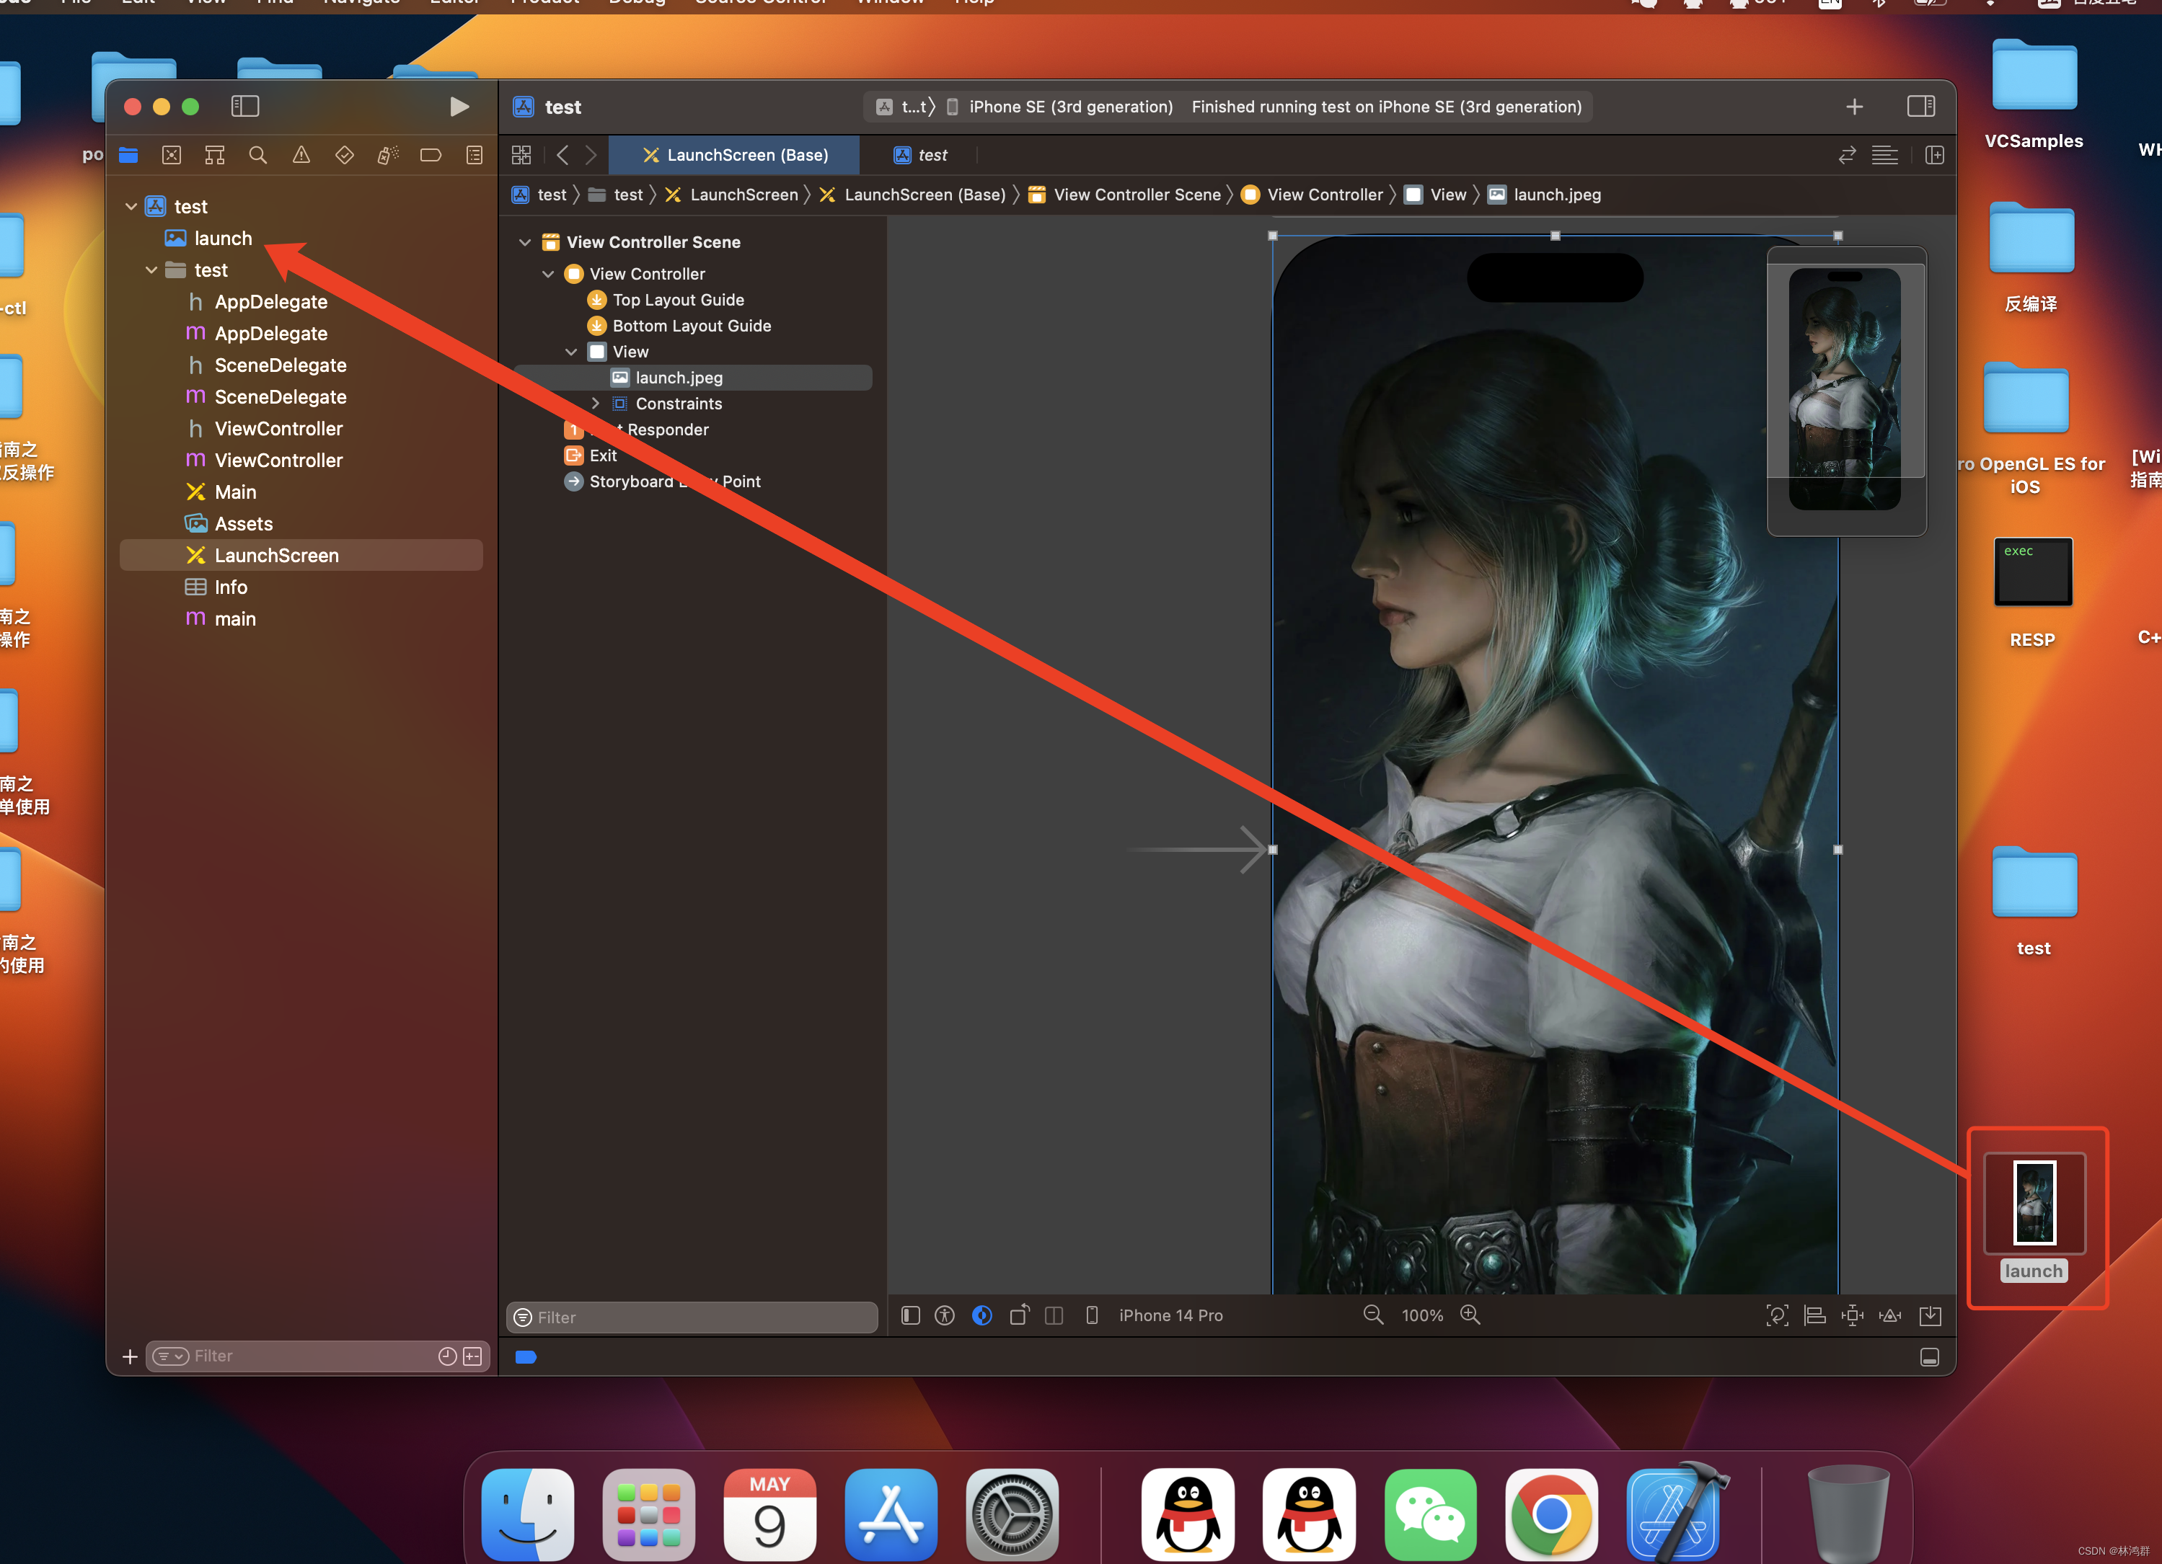Toggle source control status filter
2162x1564 pixels.
click(473, 1356)
